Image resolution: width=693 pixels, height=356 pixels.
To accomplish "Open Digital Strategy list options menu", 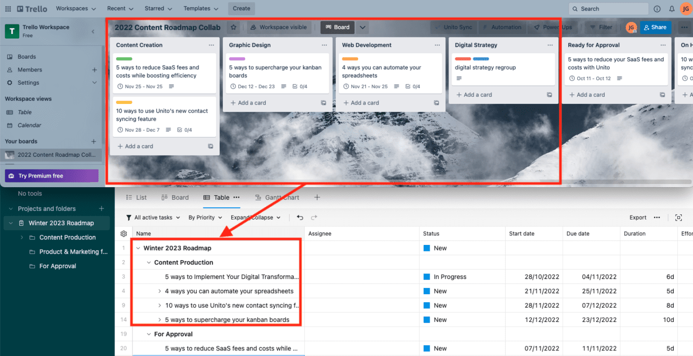I will pos(550,45).
